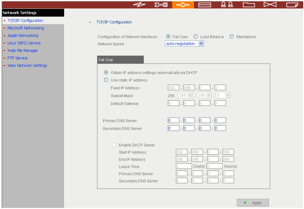Select Standalone radio button
304x209 pixels.
click(x=232, y=36)
